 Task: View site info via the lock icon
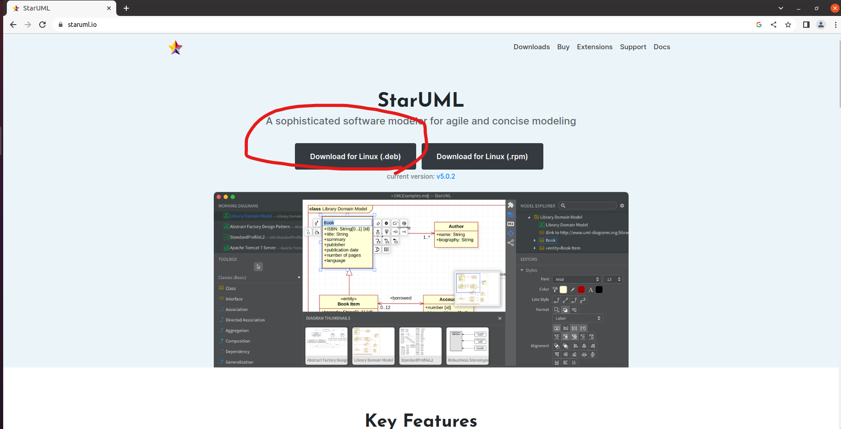coord(60,25)
